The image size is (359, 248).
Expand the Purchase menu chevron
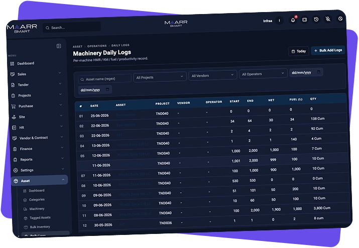tap(61, 105)
